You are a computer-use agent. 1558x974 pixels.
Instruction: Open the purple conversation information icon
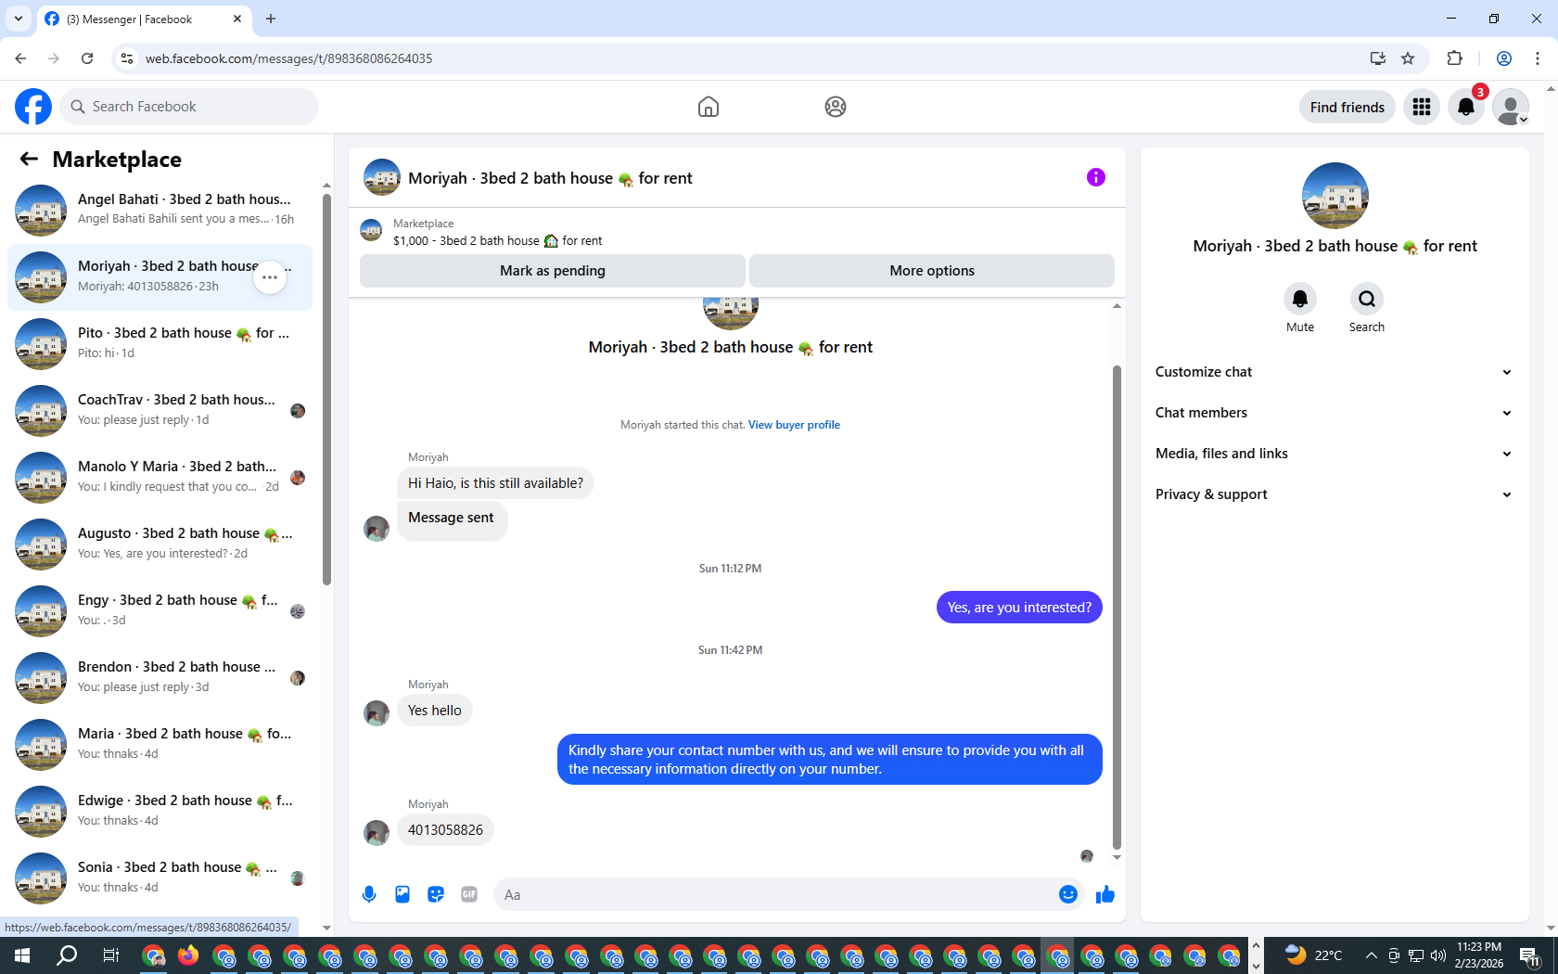(x=1096, y=177)
